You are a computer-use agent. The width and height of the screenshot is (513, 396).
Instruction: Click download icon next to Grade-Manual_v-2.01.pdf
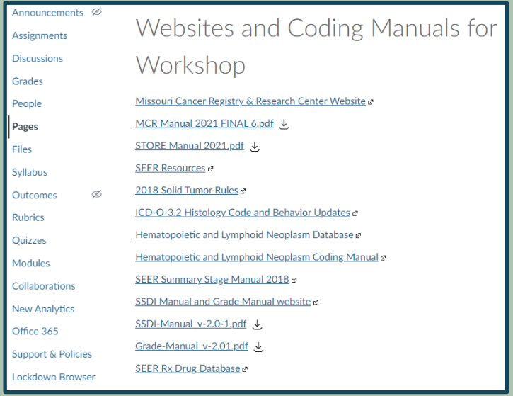pyautogui.click(x=258, y=347)
